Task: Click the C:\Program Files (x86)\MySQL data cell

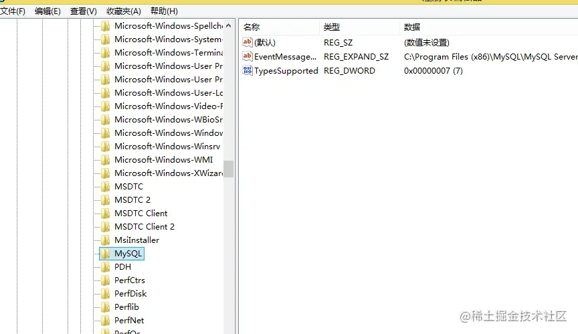Action: click(490, 57)
